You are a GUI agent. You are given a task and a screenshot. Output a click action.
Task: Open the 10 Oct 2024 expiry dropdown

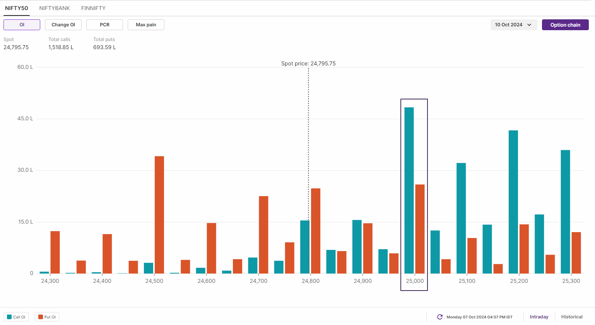[513, 25]
